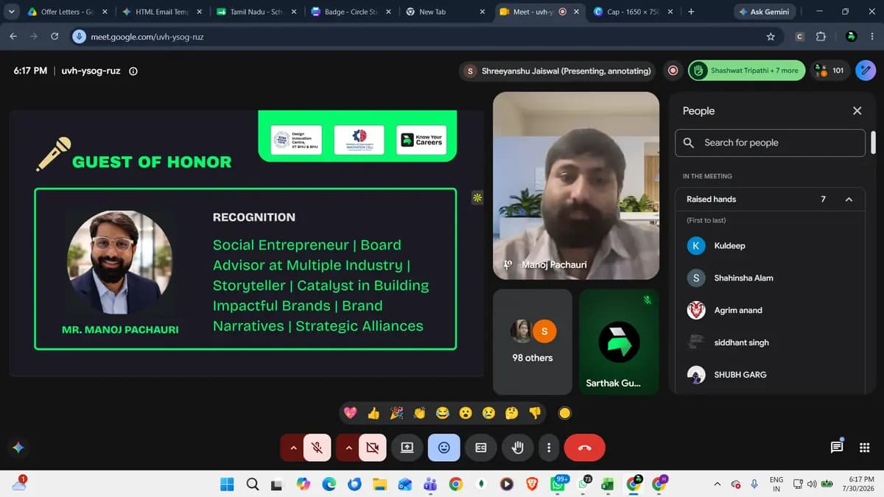Screen dimensions: 884x497
Task: Click the Shashwat Tripathi + 7 more pill
Action: 746,71
